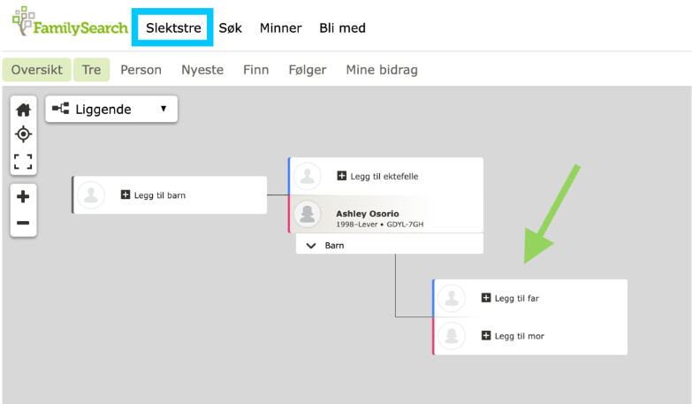Switch to the Nyeste tab
The height and width of the screenshot is (404, 692).
click(x=202, y=70)
